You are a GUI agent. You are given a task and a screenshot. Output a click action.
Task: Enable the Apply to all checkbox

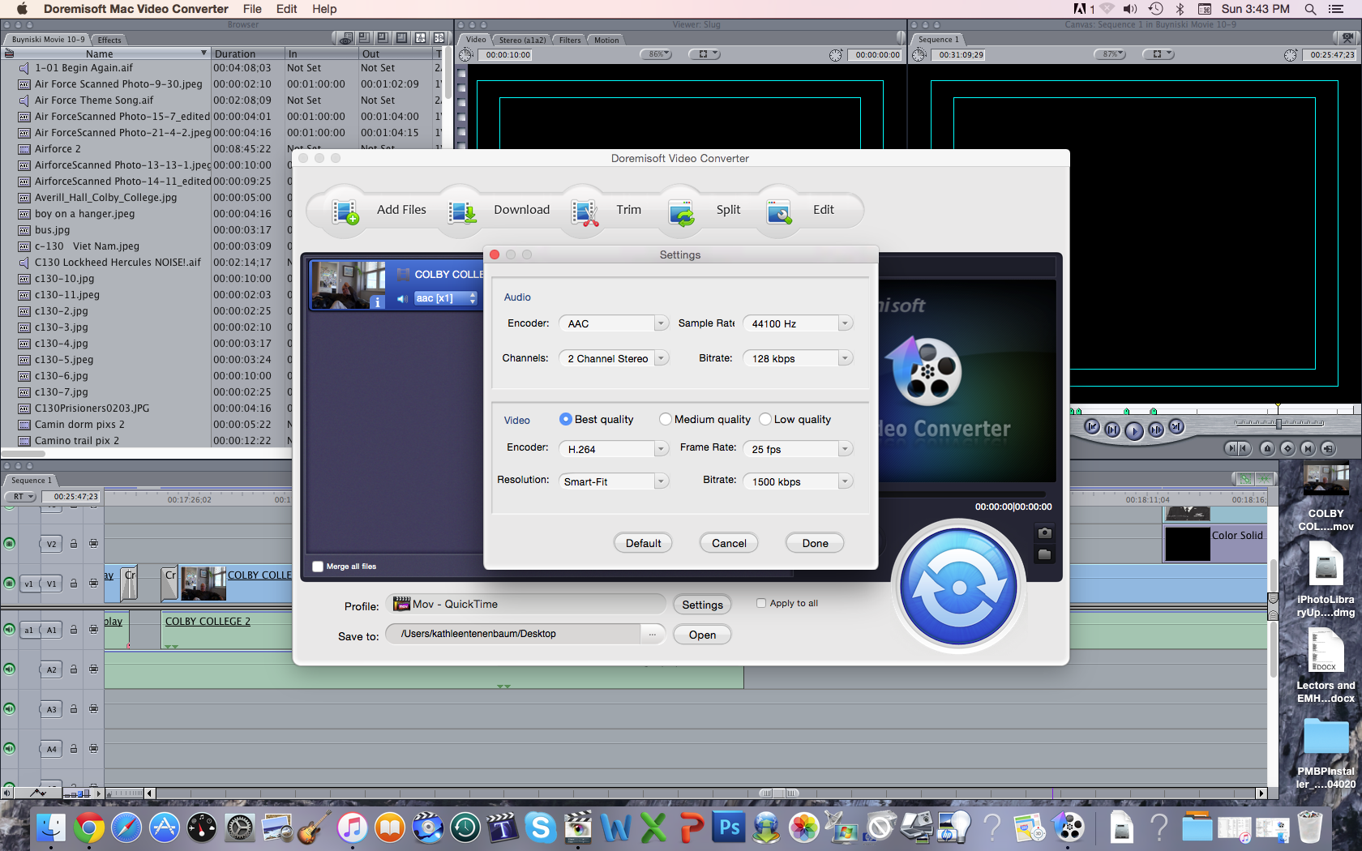click(761, 603)
